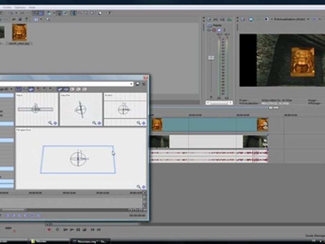Image resolution: width=325 pixels, height=244 pixels.
Task: Click Go to end in the transport bar
Action: pos(99,229)
